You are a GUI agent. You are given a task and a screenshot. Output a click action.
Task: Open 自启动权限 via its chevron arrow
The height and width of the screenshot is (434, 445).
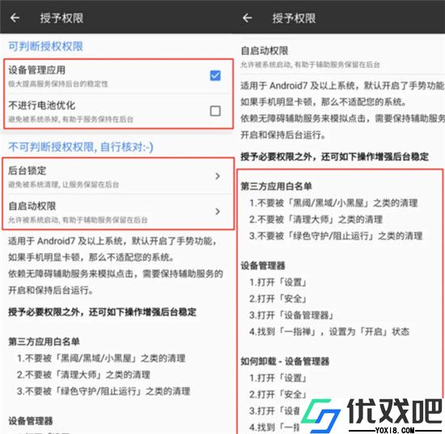[218, 211]
